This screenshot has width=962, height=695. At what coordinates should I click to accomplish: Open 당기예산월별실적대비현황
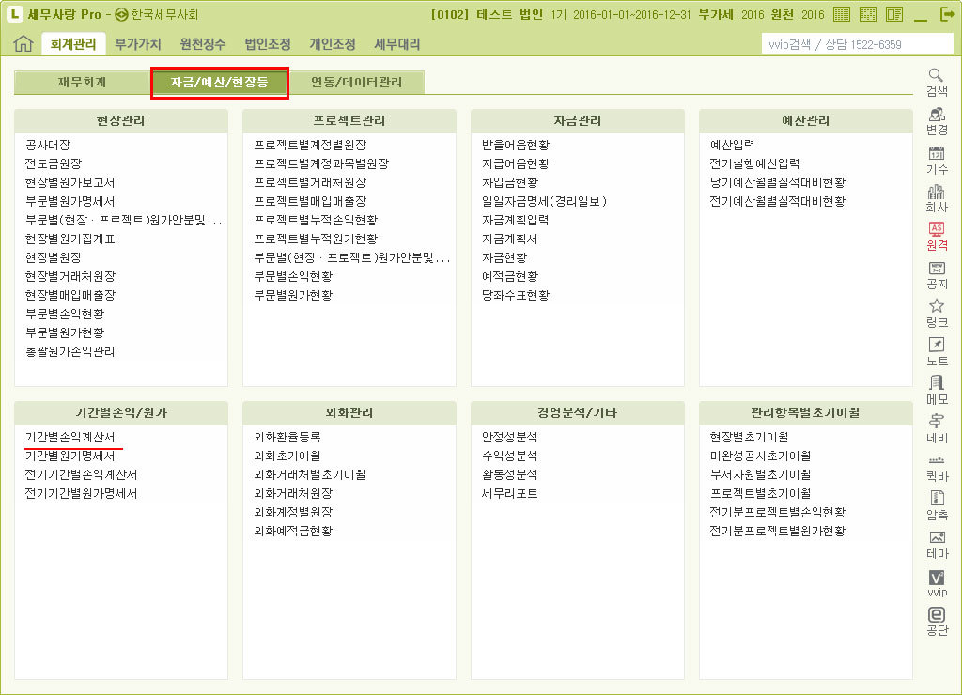click(x=778, y=183)
